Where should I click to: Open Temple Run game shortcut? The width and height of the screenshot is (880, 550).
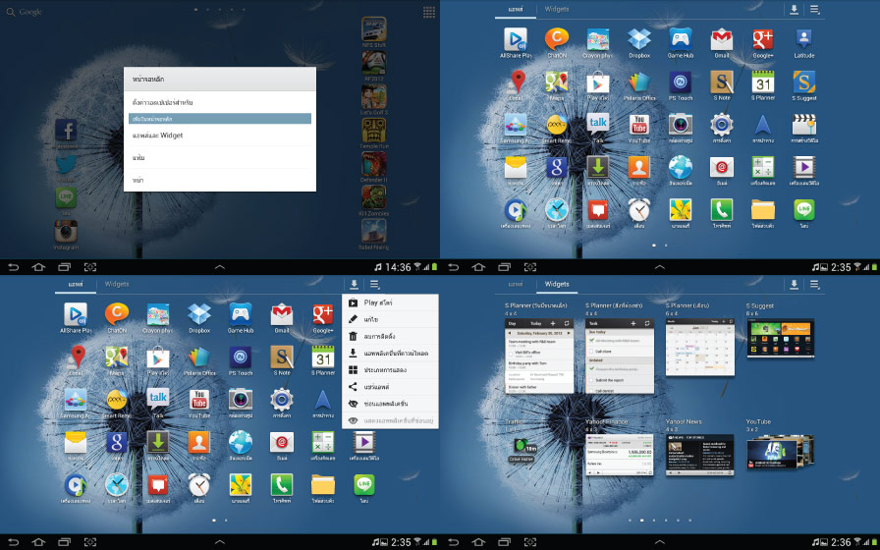[373, 131]
